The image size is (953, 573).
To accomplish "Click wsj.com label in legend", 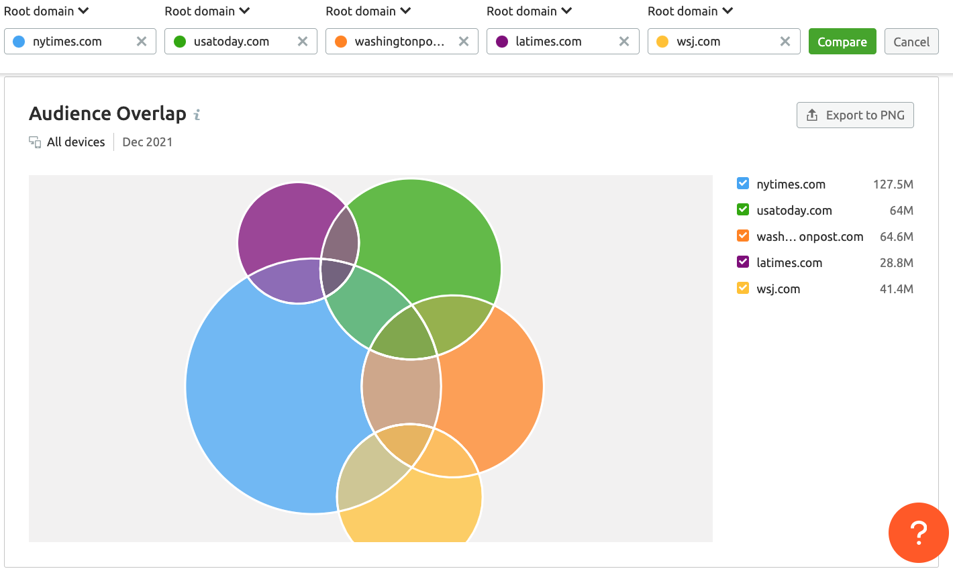I will coord(779,289).
